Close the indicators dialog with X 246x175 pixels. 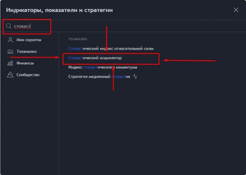[x=236, y=10]
